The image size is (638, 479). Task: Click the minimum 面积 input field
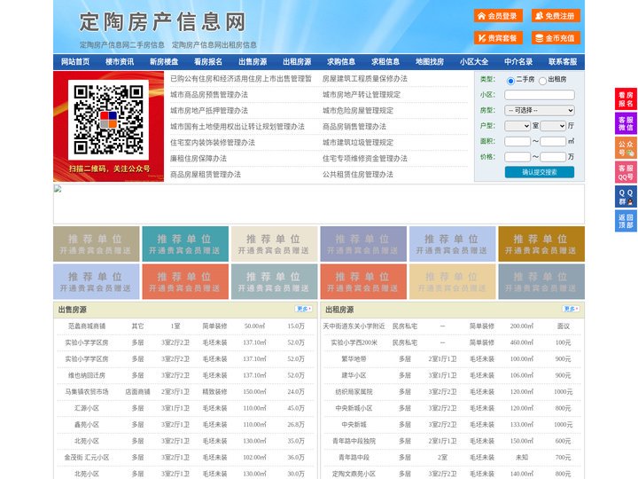point(517,141)
